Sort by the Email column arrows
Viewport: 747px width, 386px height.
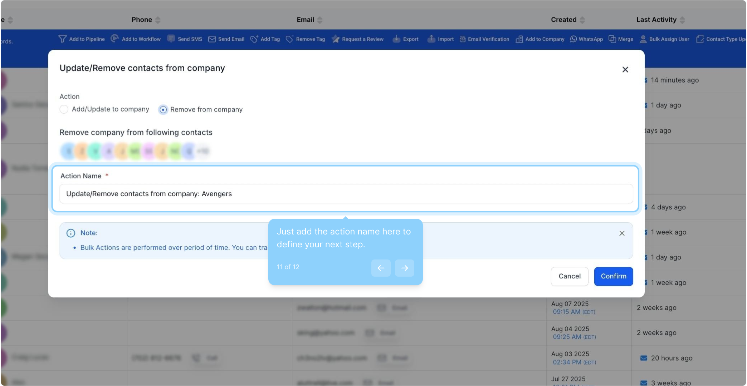[320, 20]
